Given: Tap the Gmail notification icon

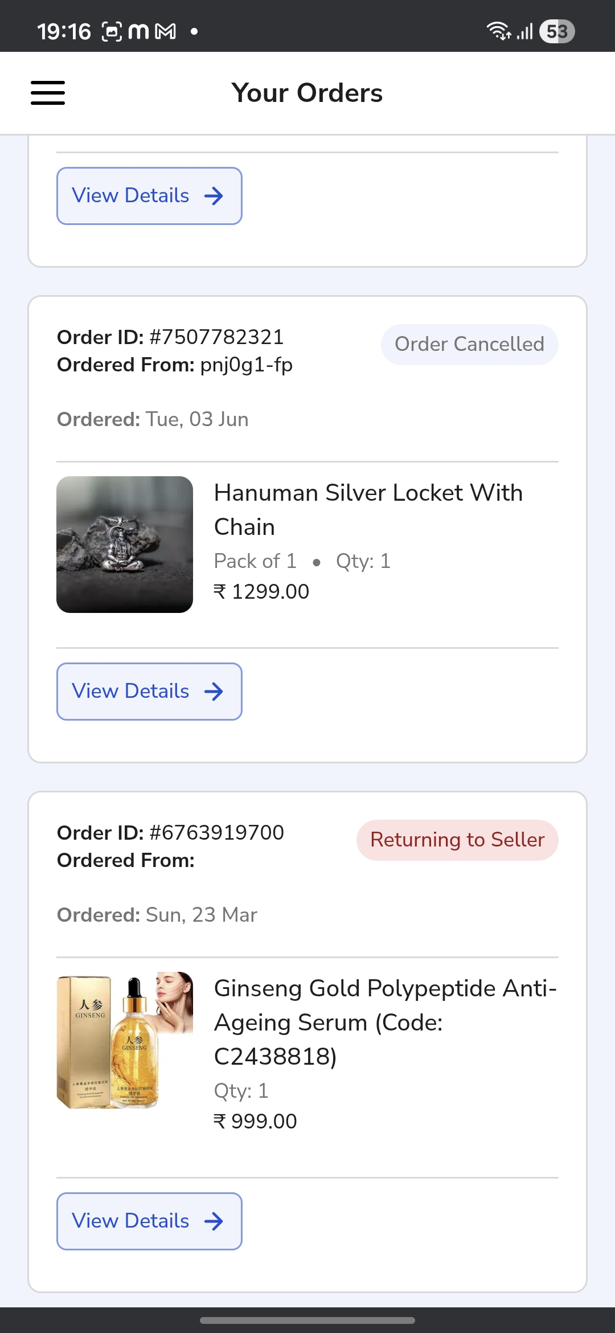Looking at the screenshot, I should [x=166, y=31].
